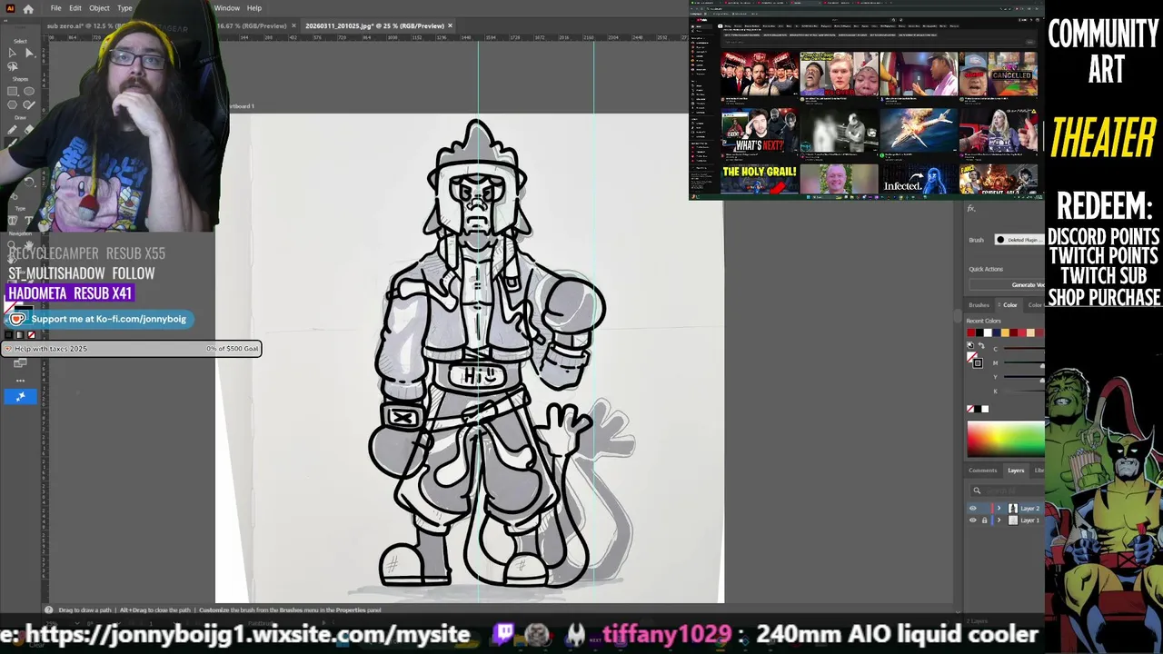Click the Layer 2 thumbnail
Viewport: 1163px width, 654px height.
pyautogui.click(x=1013, y=509)
